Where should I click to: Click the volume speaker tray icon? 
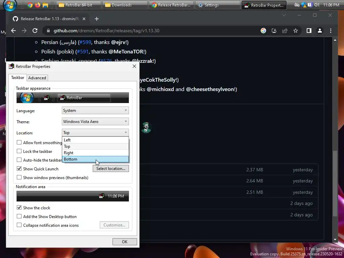(316, 5)
